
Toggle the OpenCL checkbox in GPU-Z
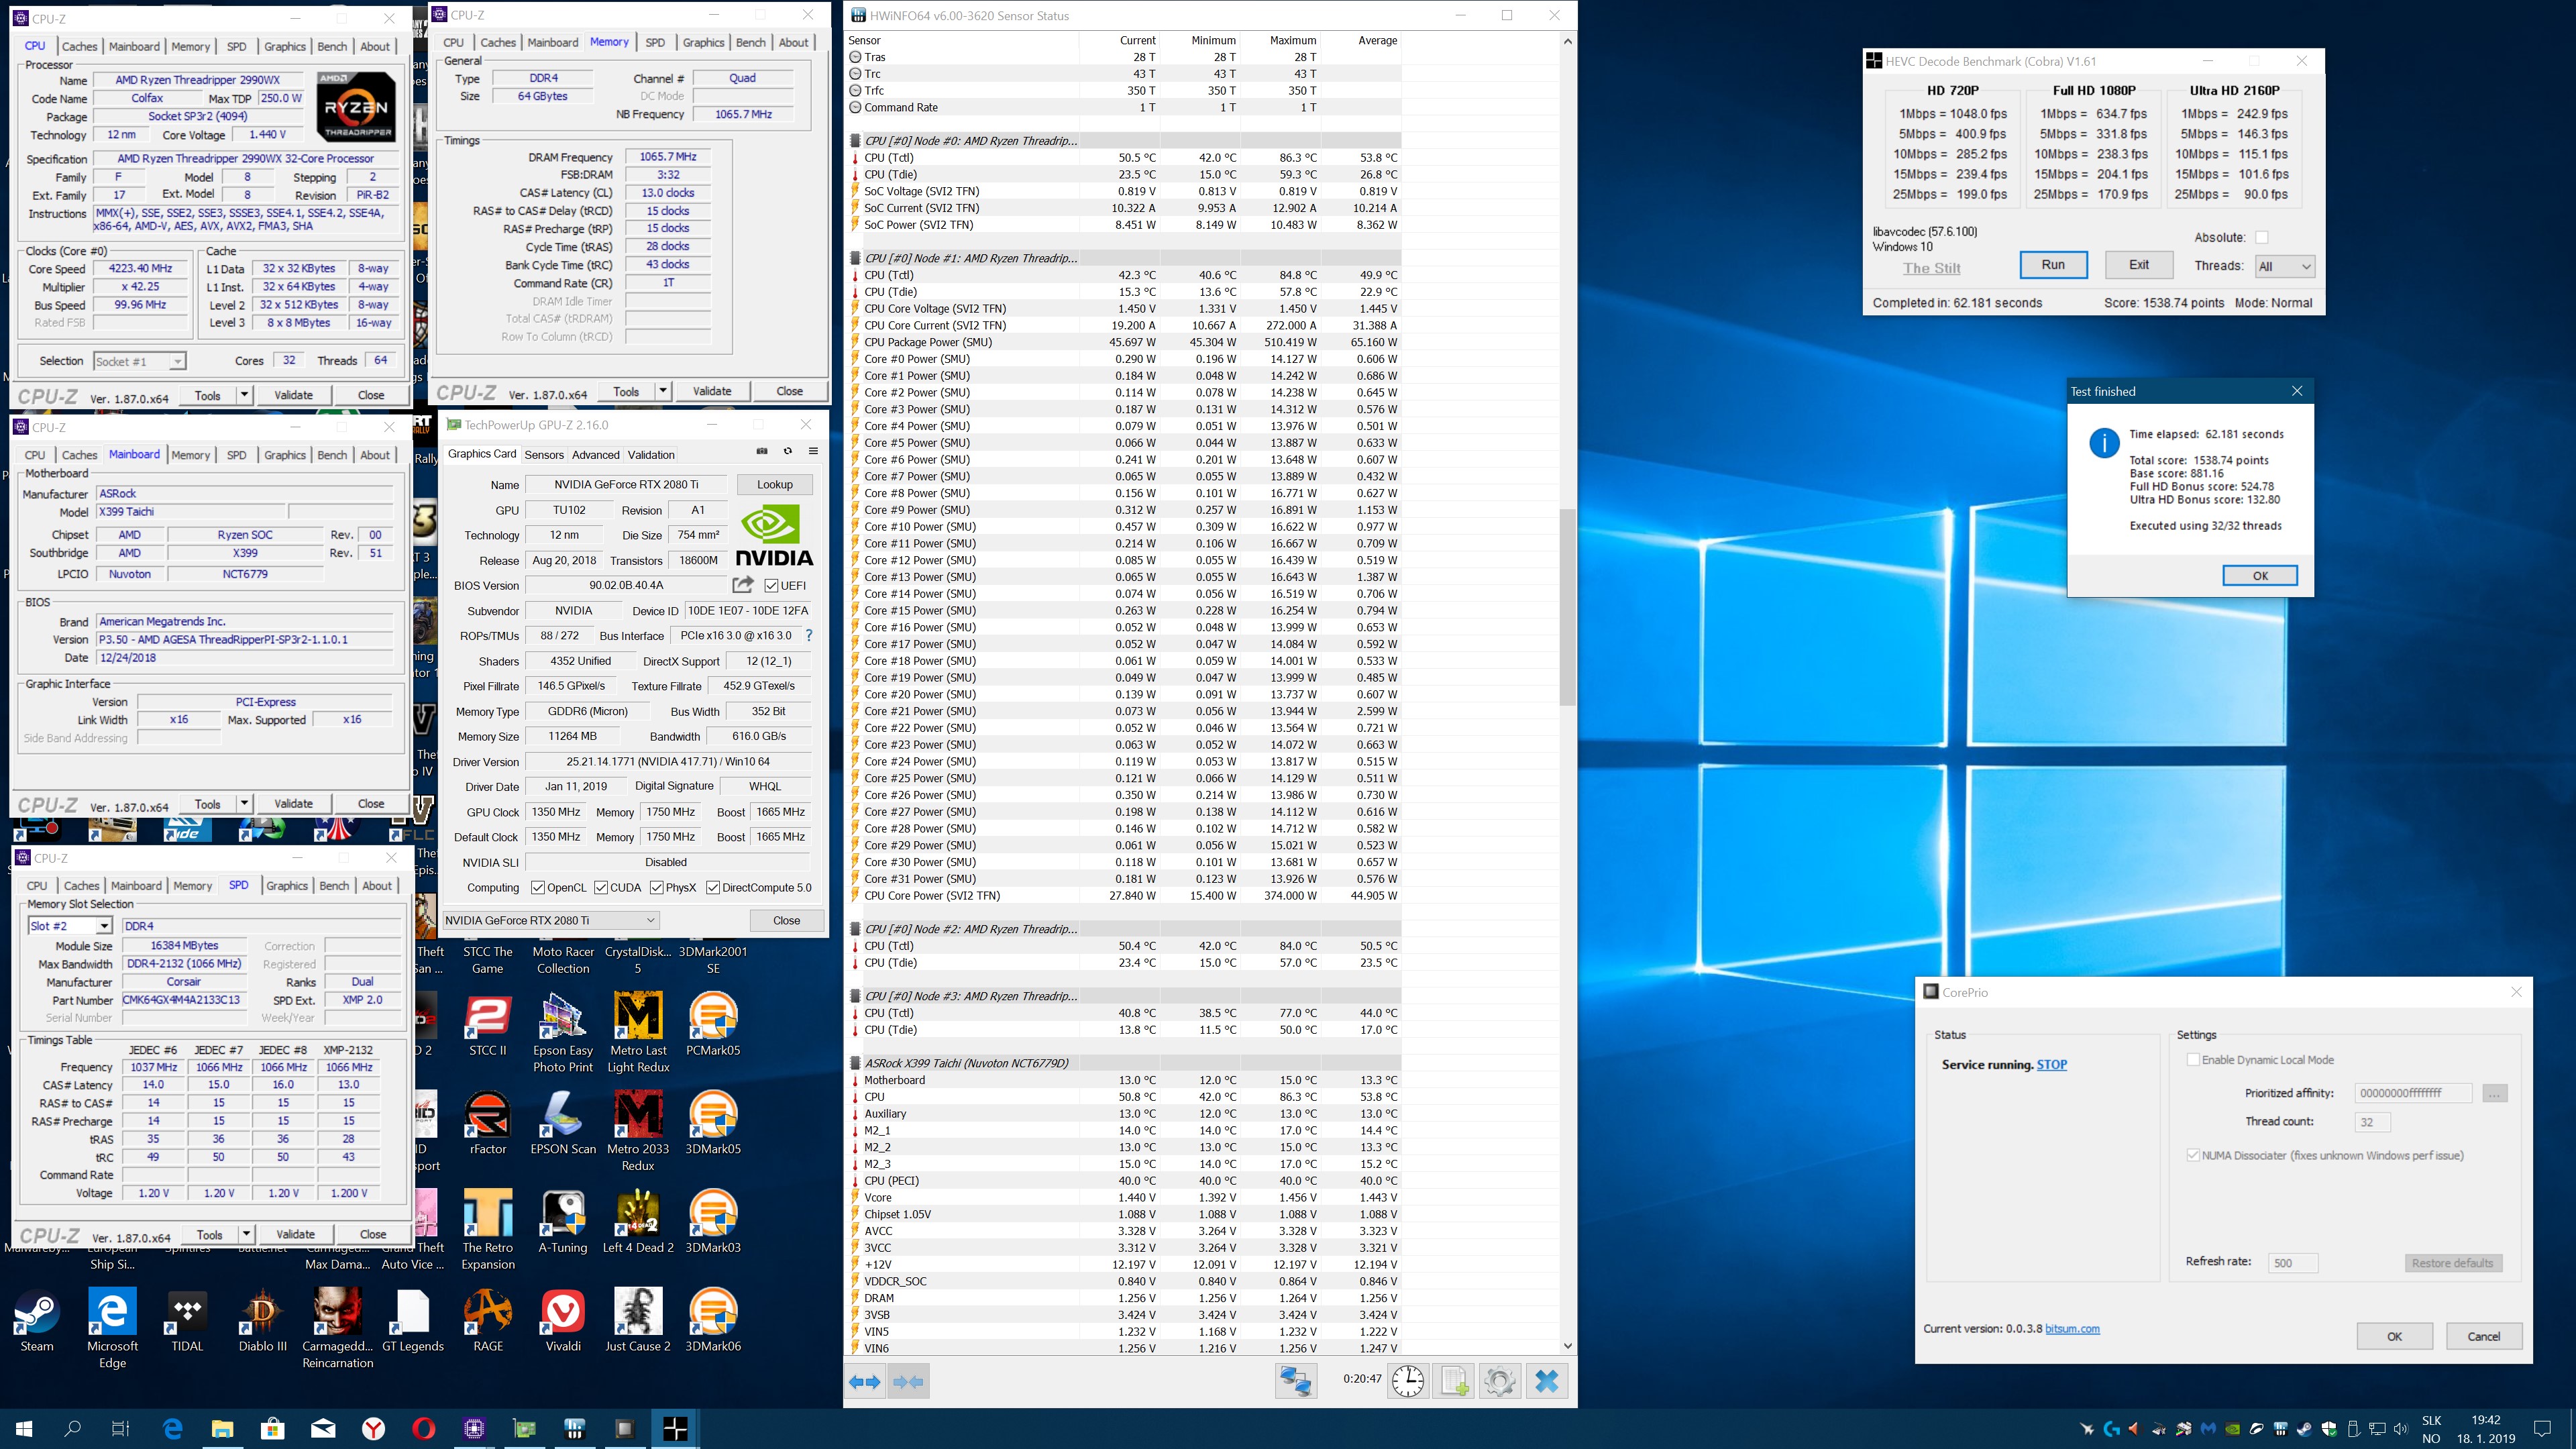point(538,887)
